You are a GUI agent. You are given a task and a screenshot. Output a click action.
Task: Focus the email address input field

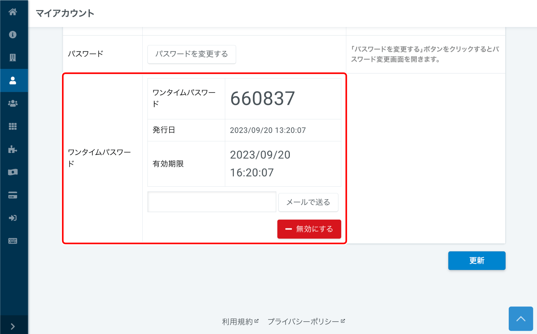click(x=212, y=202)
